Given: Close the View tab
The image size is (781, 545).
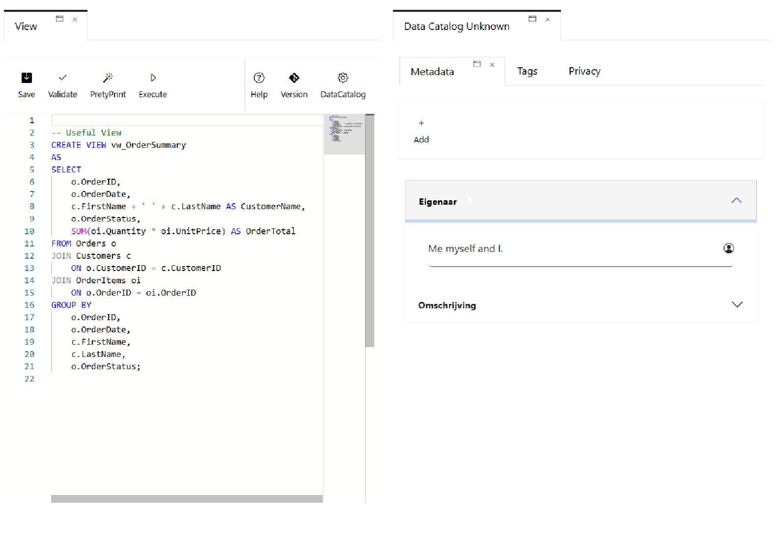Looking at the screenshot, I should tap(75, 20).
